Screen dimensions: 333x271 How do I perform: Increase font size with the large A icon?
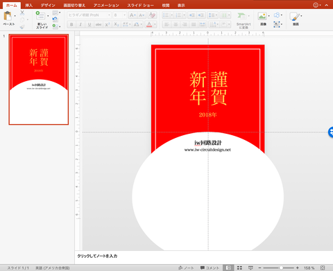click(133, 15)
